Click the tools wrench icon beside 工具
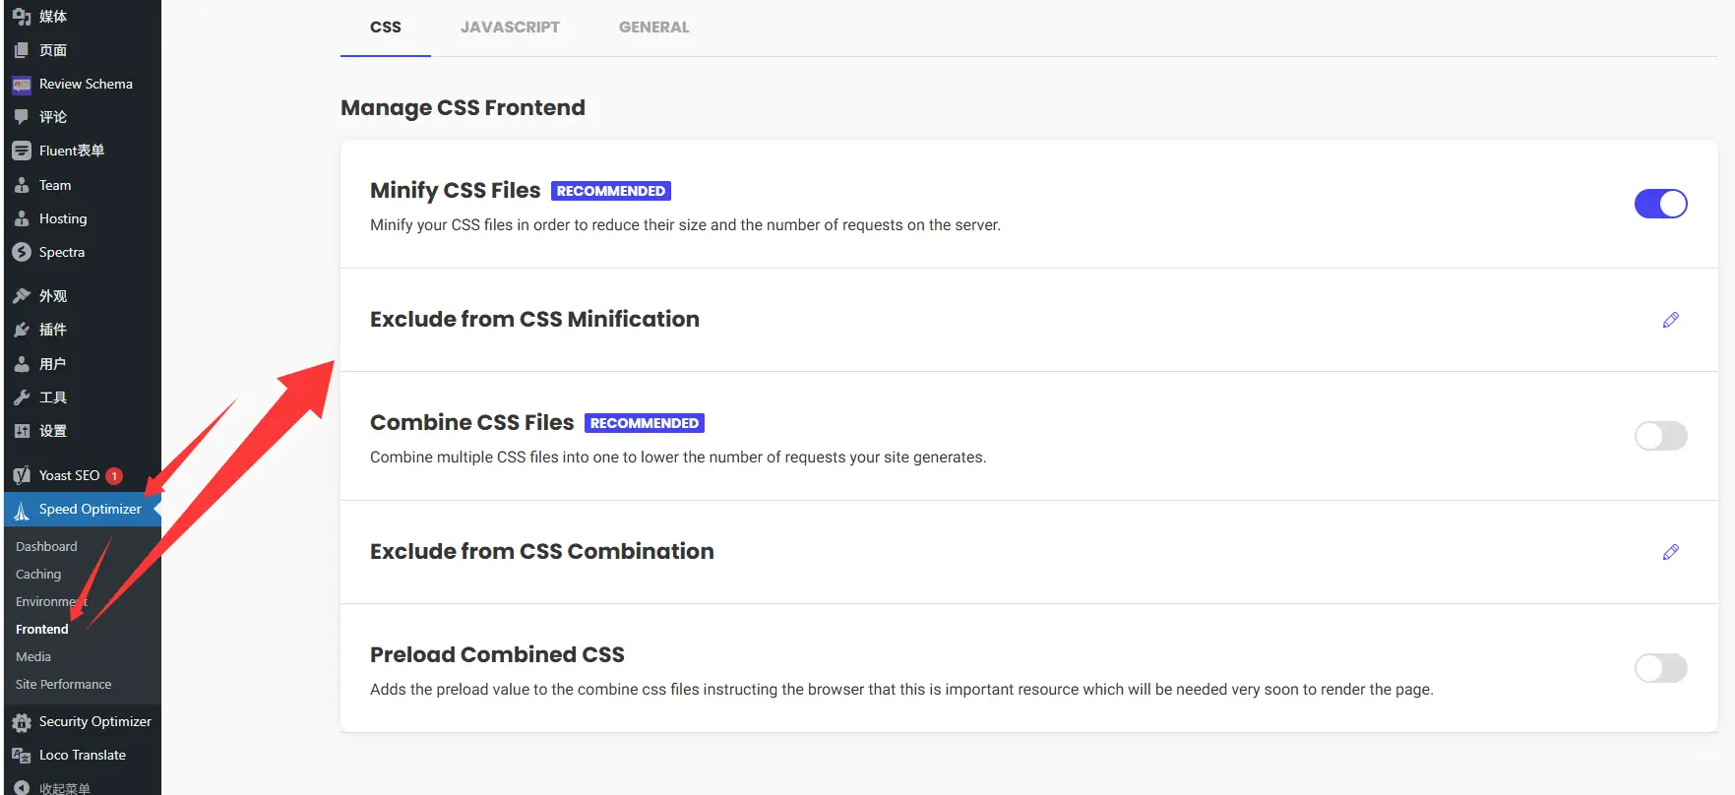 tap(22, 397)
